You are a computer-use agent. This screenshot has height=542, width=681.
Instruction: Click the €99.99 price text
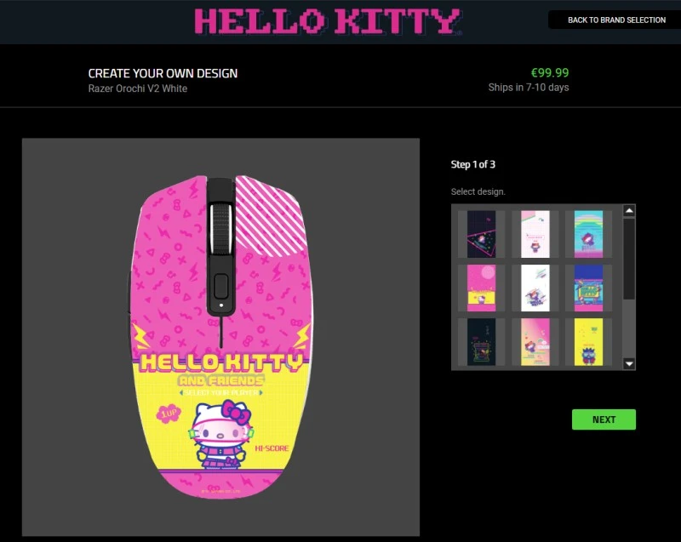point(549,73)
